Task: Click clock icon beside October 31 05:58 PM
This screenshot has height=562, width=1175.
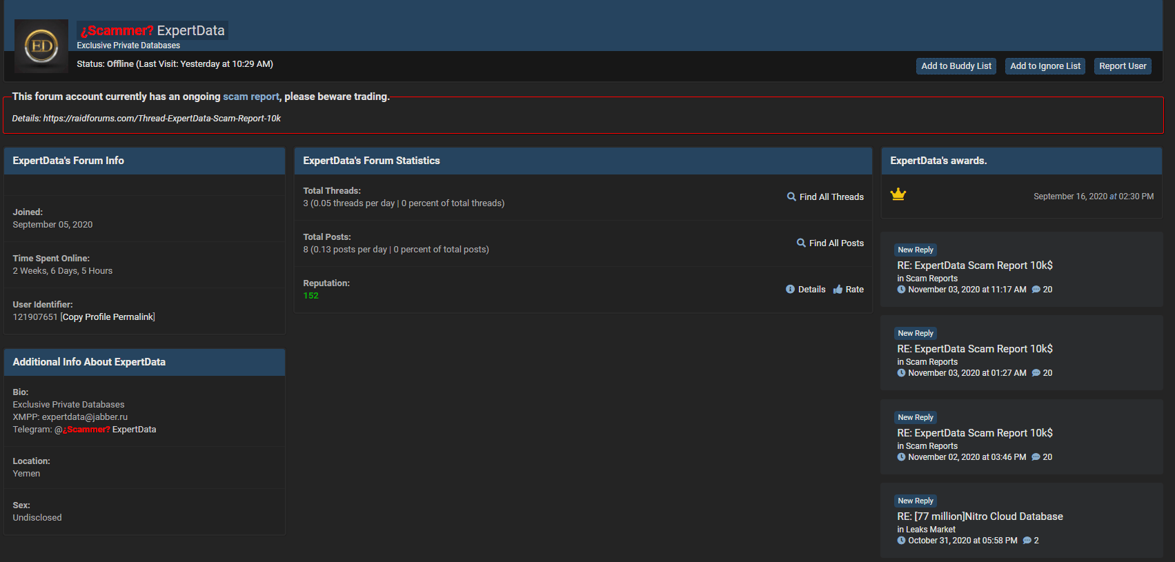Action: pos(901,541)
